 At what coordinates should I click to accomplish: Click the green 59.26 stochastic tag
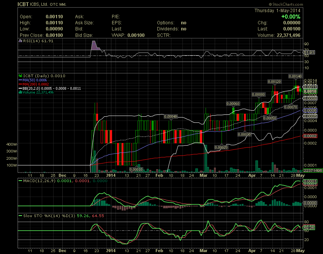pos(309,228)
